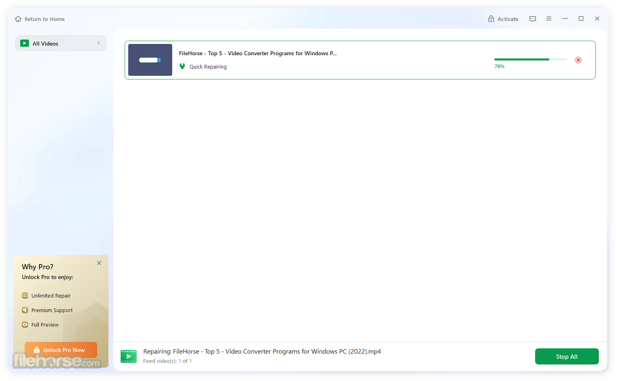The width and height of the screenshot is (617, 381).
Task: Click the Unlock Pro Now button
Action: (61, 350)
